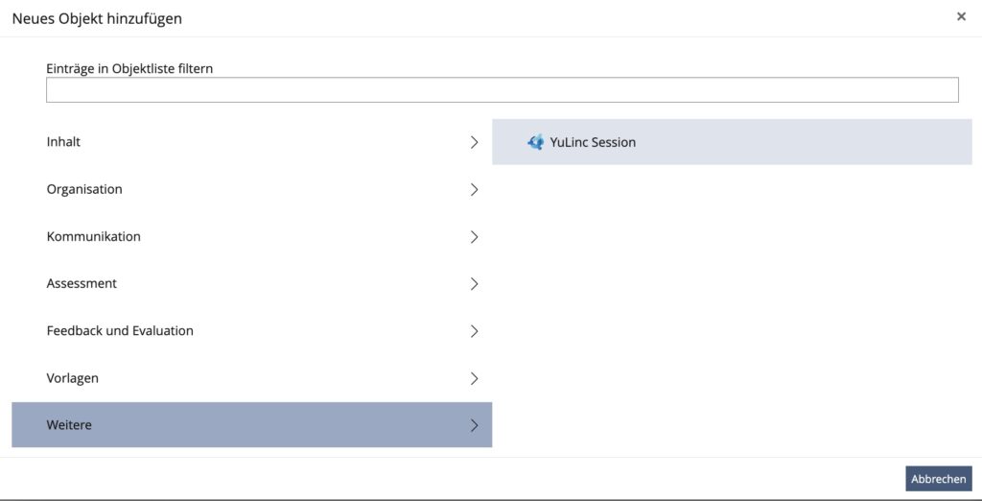Select the Vorlagen category label

tap(72, 378)
